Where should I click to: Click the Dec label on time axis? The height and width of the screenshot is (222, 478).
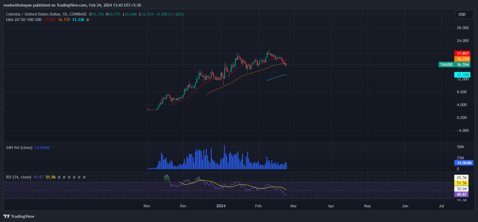pos(183,206)
